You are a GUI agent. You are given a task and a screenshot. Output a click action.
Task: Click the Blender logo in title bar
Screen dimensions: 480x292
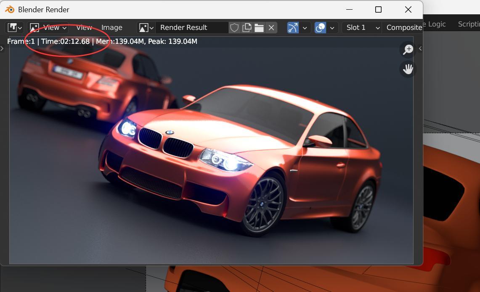pos(10,10)
